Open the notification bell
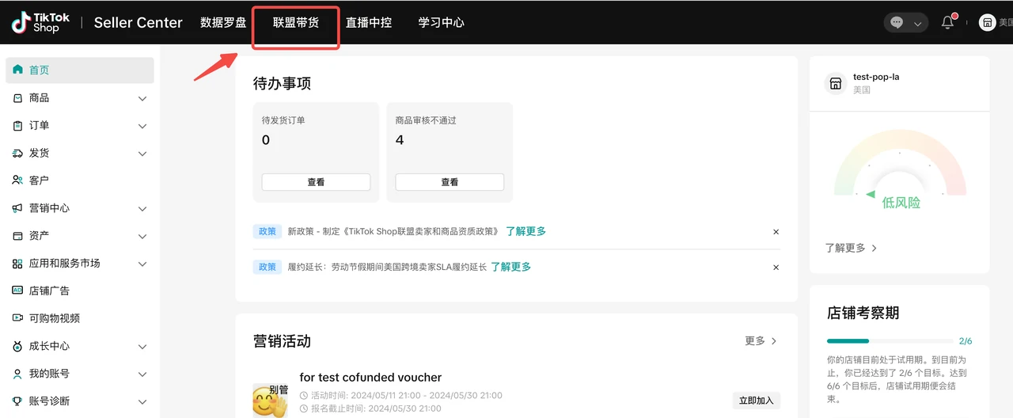1013x418 pixels. [947, 23]
